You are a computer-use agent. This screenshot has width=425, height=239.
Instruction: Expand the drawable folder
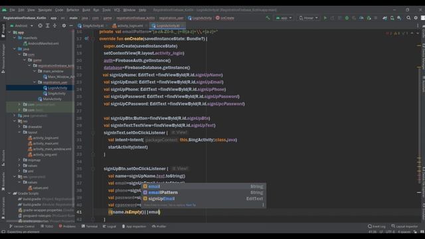pos(19,127)
